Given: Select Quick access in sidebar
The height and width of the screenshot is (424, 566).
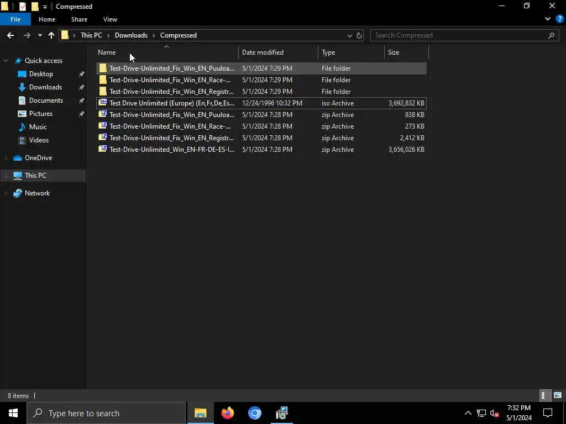Looking at the screenshot, I should click(43, 61).
